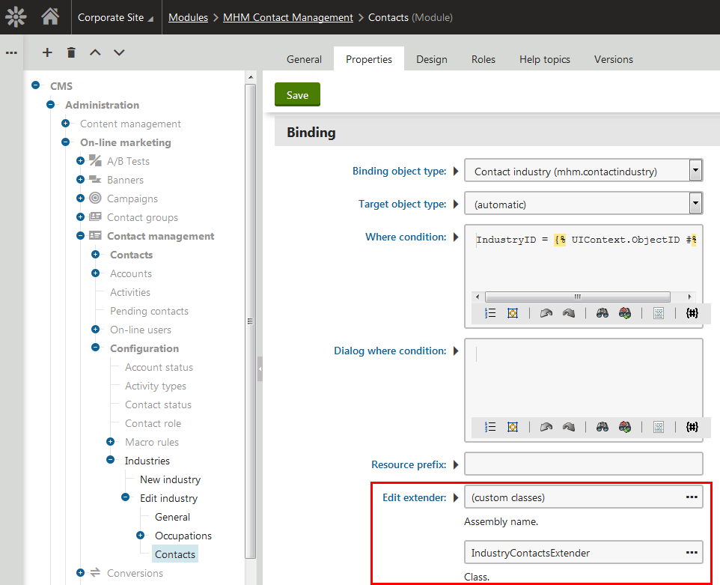The height and width of the screenshot is (585, 720).
Task: Select the New industry tree item
Action: tap(170, 479)
